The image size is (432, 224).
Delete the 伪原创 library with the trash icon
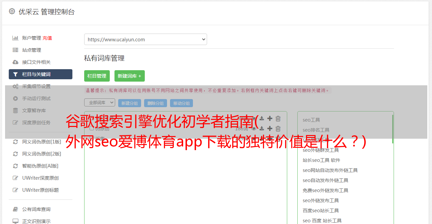(x=278, y=129)
